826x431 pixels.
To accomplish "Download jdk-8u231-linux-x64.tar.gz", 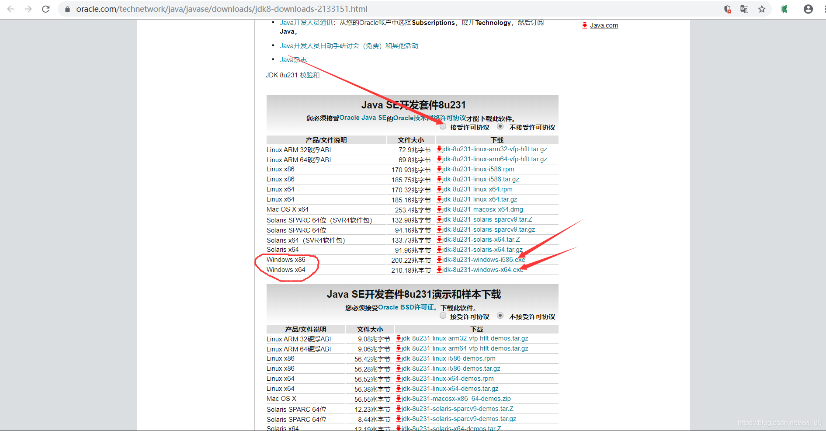I will 479,199.
